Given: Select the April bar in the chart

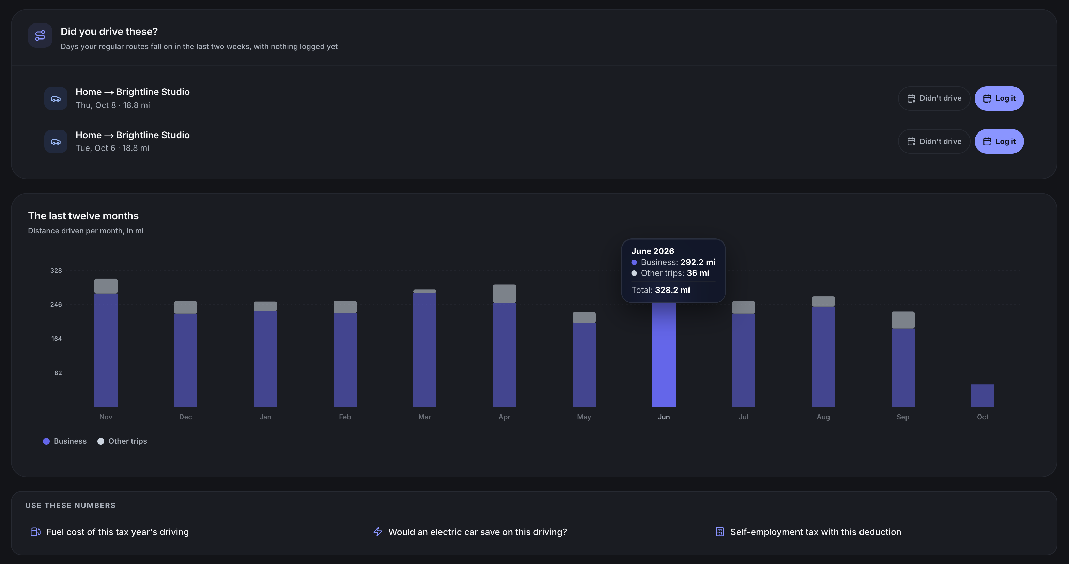Looking at the screenshot, I should (x=504, y=346).
